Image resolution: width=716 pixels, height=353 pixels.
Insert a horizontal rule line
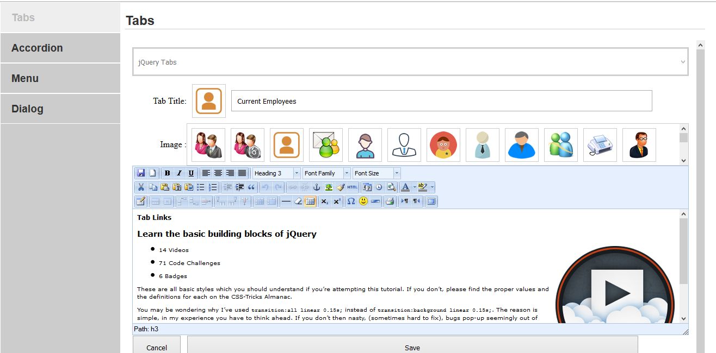286,201
